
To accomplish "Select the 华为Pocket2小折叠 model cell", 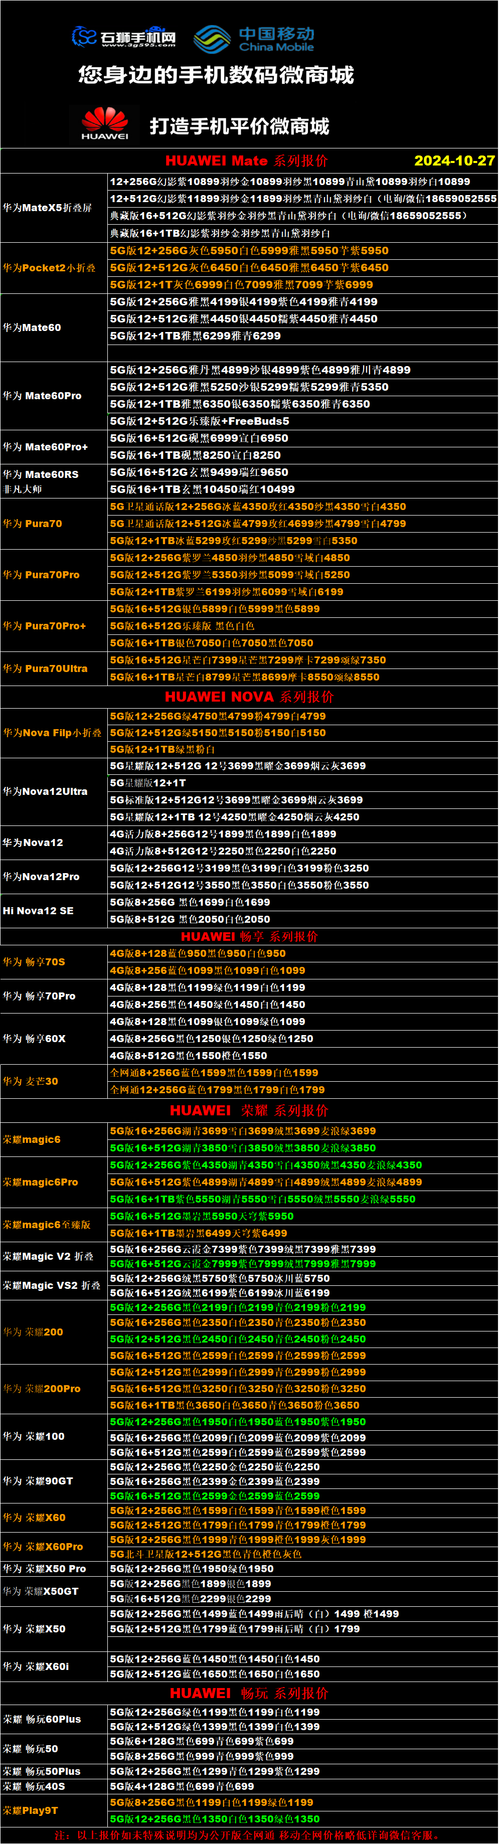I will click(54, 268).
